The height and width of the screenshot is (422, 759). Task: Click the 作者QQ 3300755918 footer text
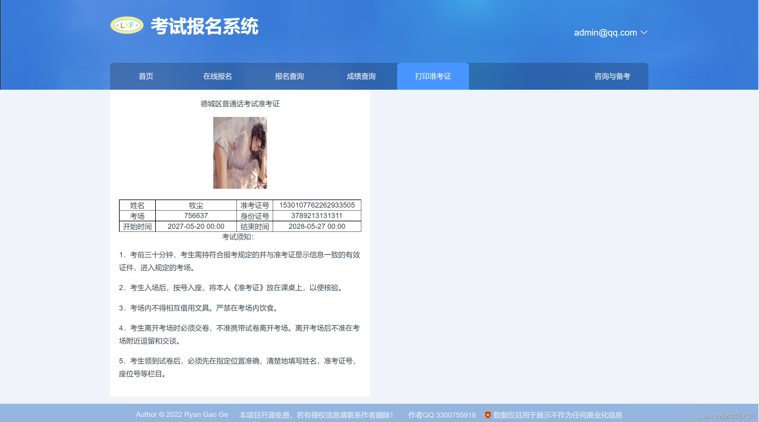click(442, 415)
